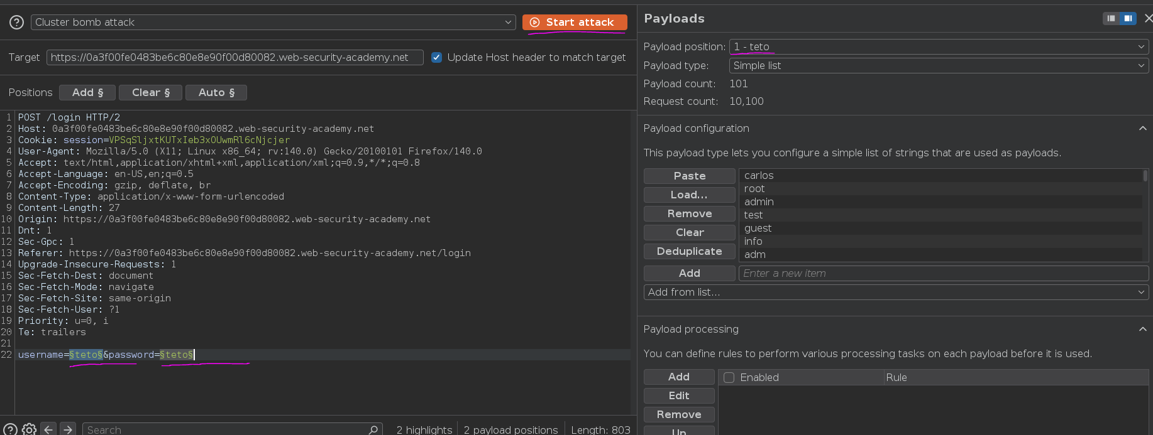Close the Payloads side panel
Screen dimensions: 1153x435
(1148, 18)
